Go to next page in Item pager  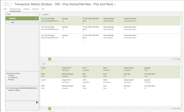[x=53, y=109]
